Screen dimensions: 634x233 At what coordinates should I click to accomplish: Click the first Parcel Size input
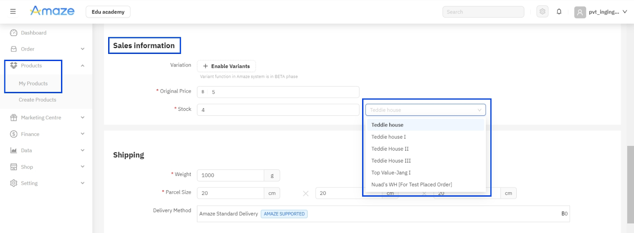coord(231,193)
